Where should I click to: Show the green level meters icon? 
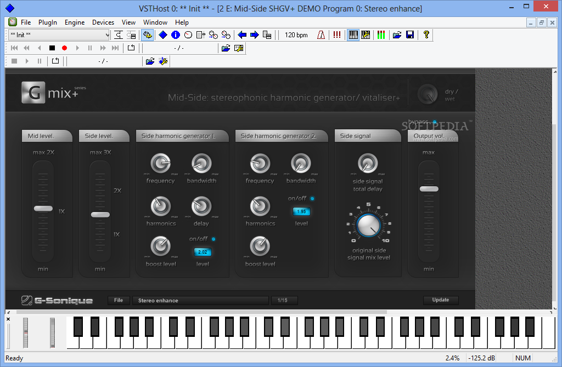pyautogui.click(x=381, y=35)
